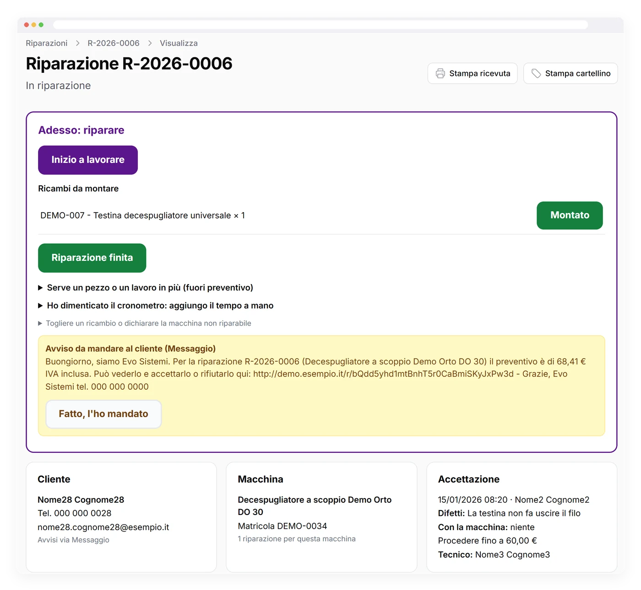Click the "Avvisi via Messaggio" note
This screenshot has height=590, width=641.
click(x=73, y=540)
